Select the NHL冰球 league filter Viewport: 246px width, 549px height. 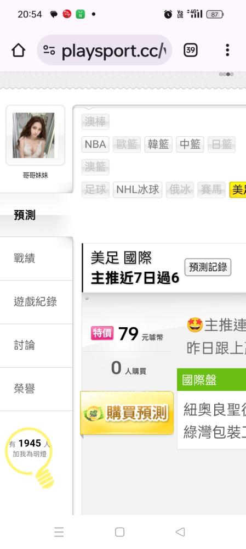pyautogui.click(x=138, y=190)
